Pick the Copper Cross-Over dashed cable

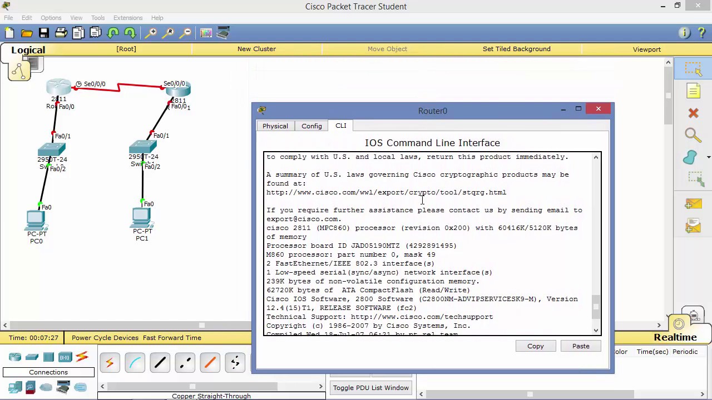coord(185,363)
